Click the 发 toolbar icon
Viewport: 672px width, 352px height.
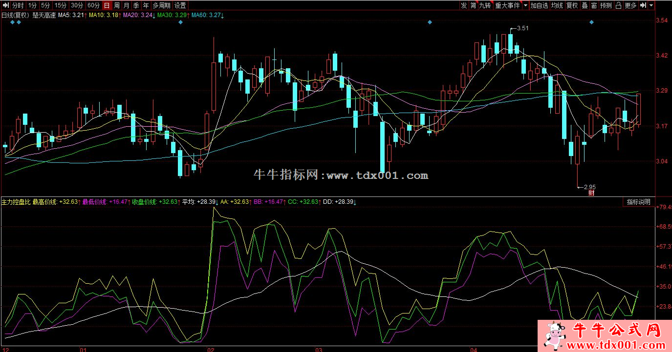[463, 5]
